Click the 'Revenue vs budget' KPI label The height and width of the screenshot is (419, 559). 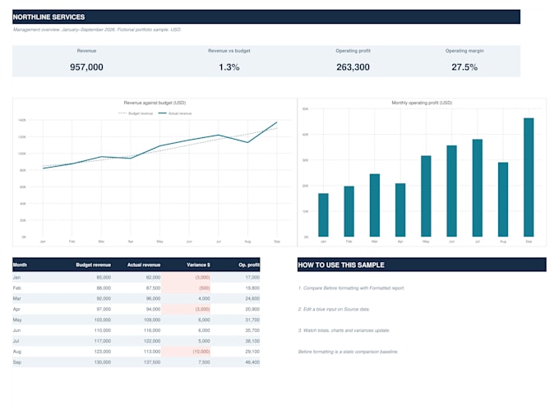229,51
